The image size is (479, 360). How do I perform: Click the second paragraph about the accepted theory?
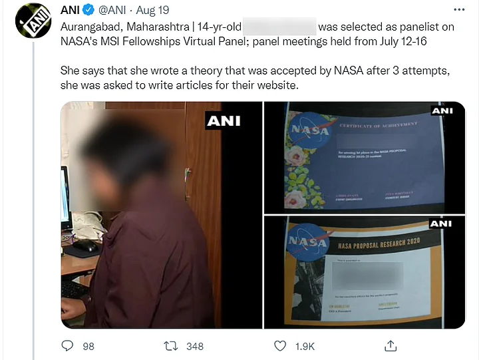[x=255, y=78]
